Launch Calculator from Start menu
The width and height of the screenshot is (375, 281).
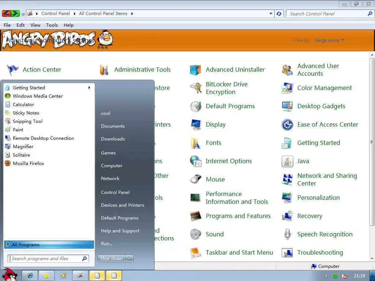click(x=49, y=104)
